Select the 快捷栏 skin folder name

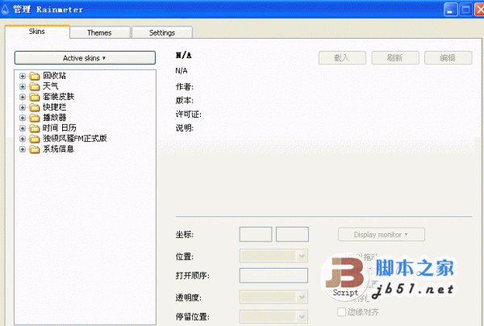coord(54,107)
